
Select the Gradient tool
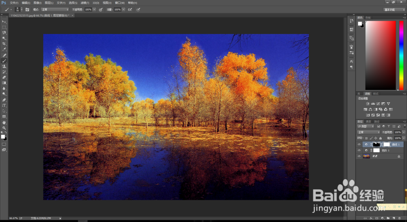pyautogui.click(x=4, y=83)
